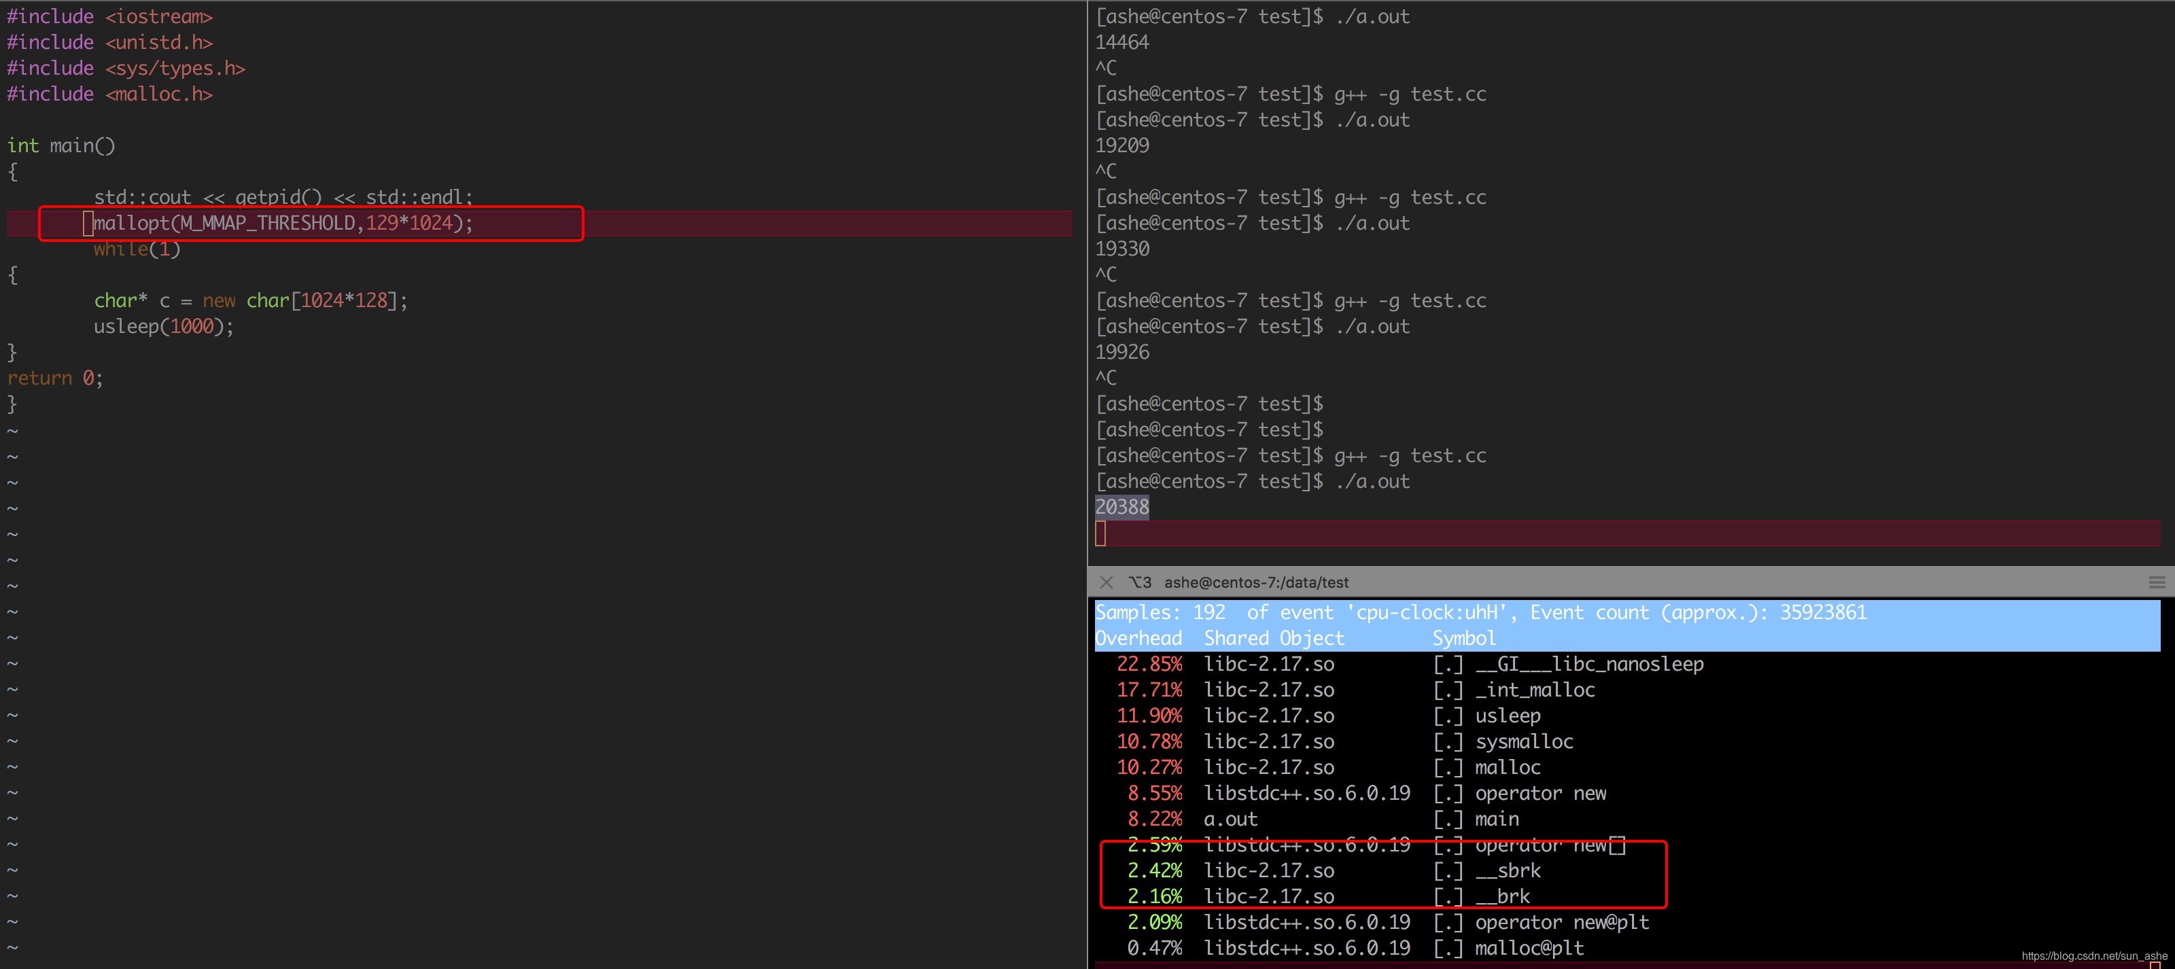The height and width of the screenshot is (969, 2175).
Task: Click the 17.71% overhead value
Action: (1149, 690)
